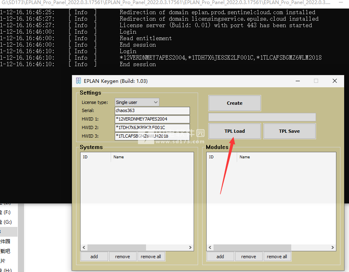Click remove all under the Systems list
Viewport: 349px width, 272px height.
tap(151, 257)
